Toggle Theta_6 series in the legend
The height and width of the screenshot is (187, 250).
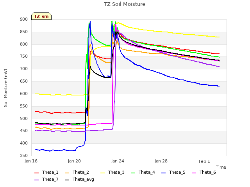tap(204, 172)
